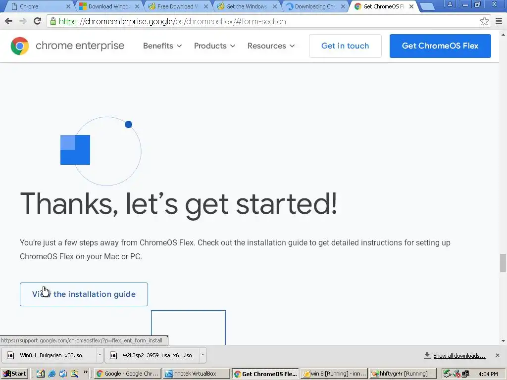Expand the Products menu
This screenshot has width=507, height=380.
coord(215,46)
